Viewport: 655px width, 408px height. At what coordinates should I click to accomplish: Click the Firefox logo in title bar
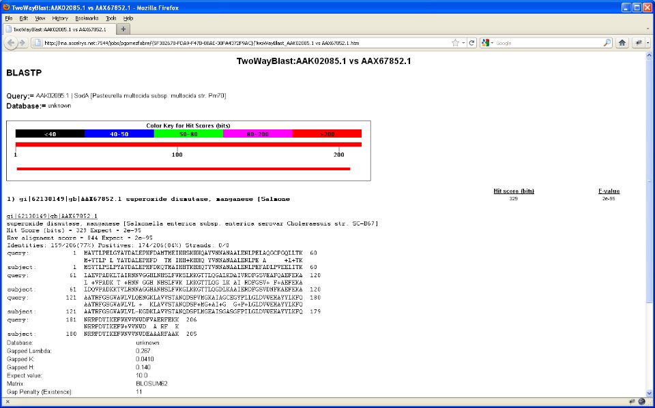coord(6,7)
